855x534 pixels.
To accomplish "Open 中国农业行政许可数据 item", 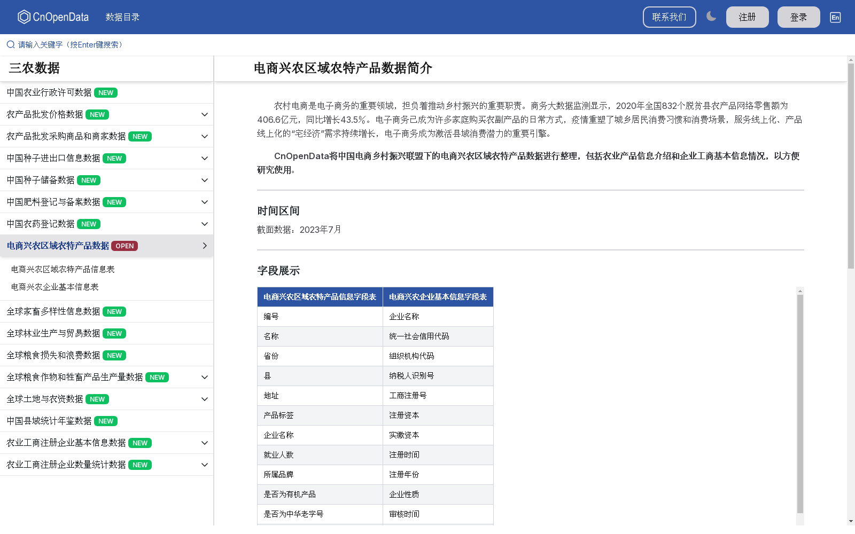I will 106,92.
